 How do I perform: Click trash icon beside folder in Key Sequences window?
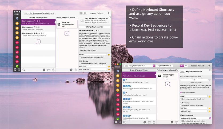click(53, 70)
